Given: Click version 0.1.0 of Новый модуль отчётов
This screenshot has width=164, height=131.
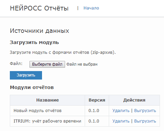Looking at the screenshot, I should pyautogui.click(x=94, y=111).
